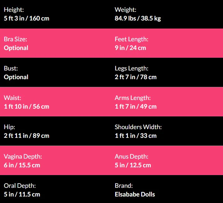The width and height of the screenshot is (223, 203).
Task: Click the Optional value under Bust
Action: pyautogui.click(x=16, y=77)
